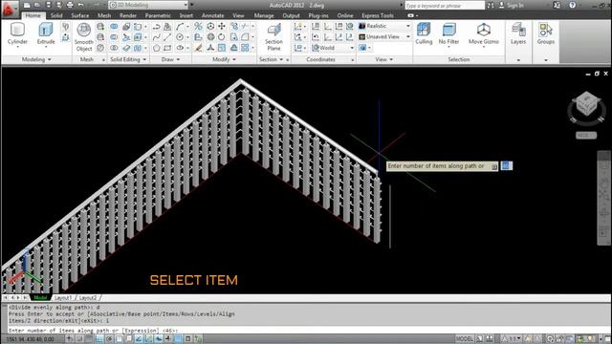Image resolution: width=612 pixels, height=344 pixels.
Task: Open the Layers panel button
Action: 518,33
